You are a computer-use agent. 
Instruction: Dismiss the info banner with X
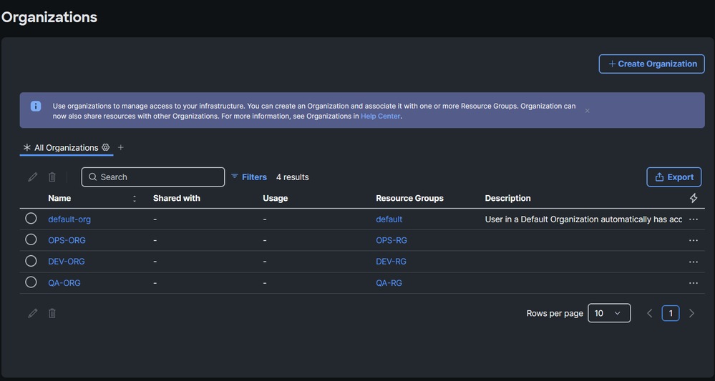[588, 111]
